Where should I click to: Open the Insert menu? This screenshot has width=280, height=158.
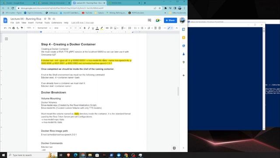pyautogui.click(x=31, y=23)
